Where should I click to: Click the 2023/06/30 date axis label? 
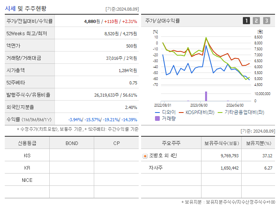point(199,105)
